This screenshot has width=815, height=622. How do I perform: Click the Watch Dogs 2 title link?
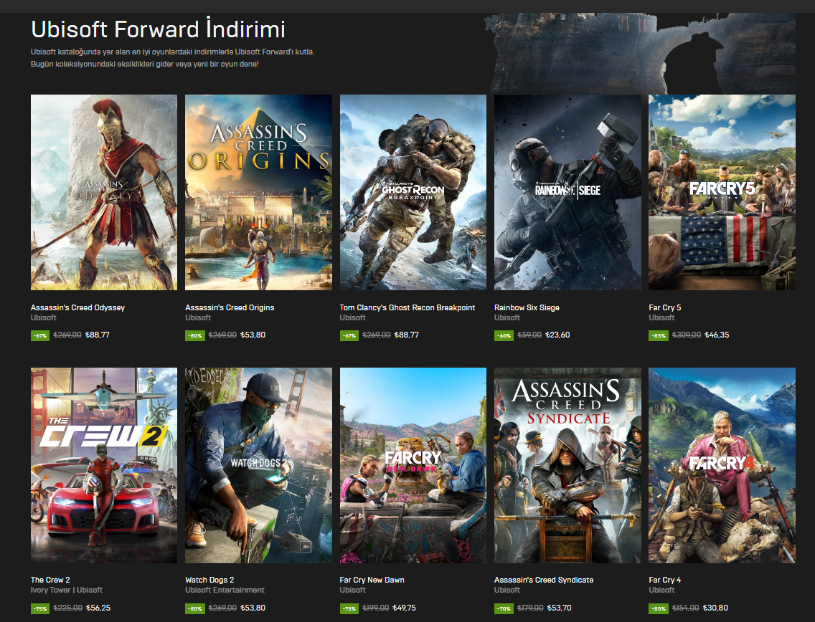tap(209, 580)
